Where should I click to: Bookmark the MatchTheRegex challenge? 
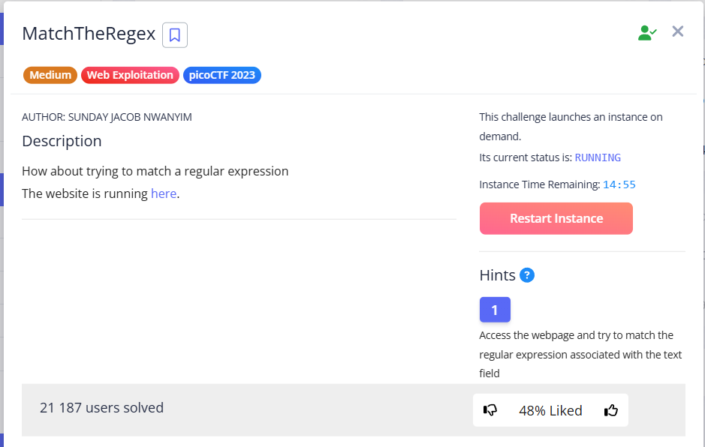click(x=175, y=34)
